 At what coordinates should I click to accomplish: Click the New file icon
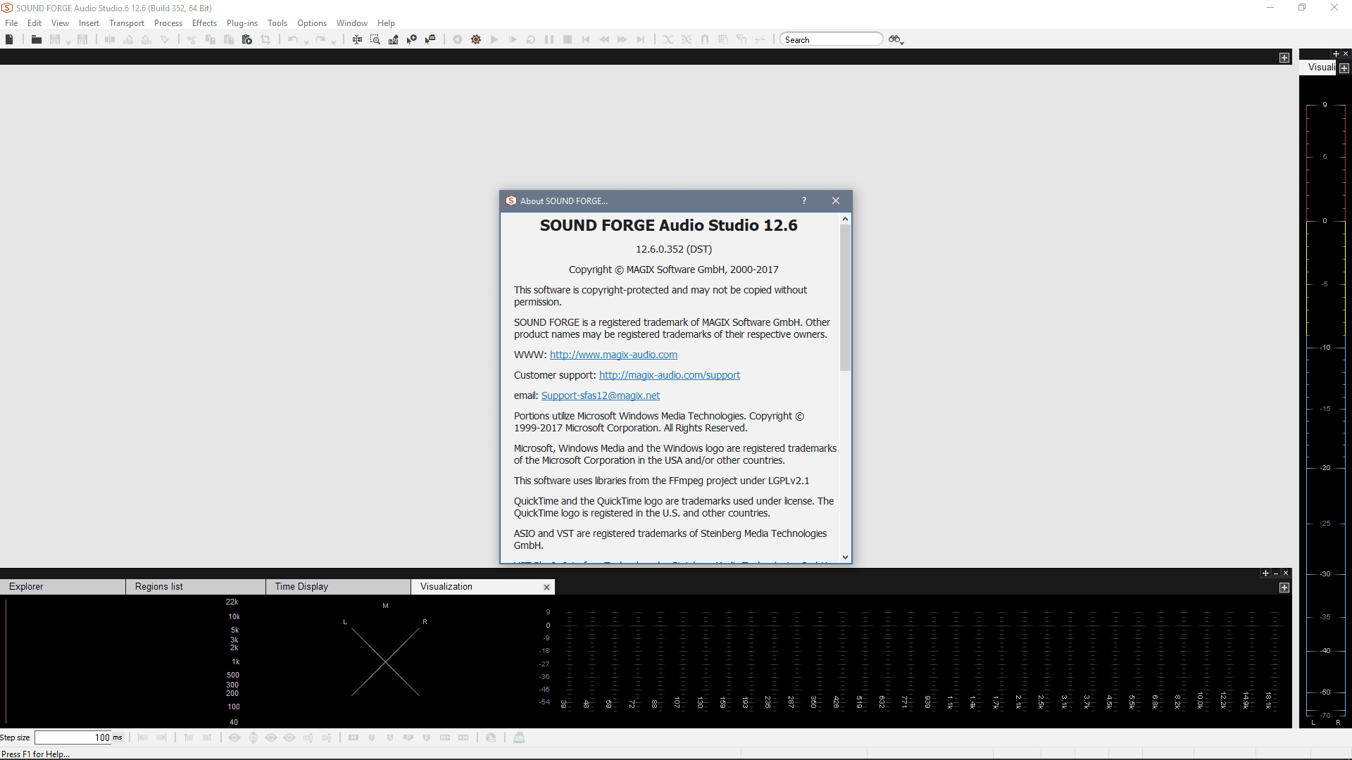point(9,39)
